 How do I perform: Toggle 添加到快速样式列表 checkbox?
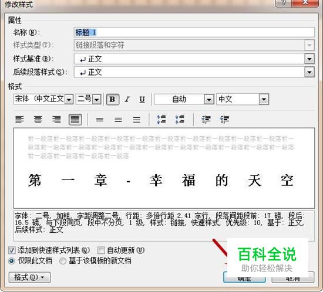(x=12, y=250)
